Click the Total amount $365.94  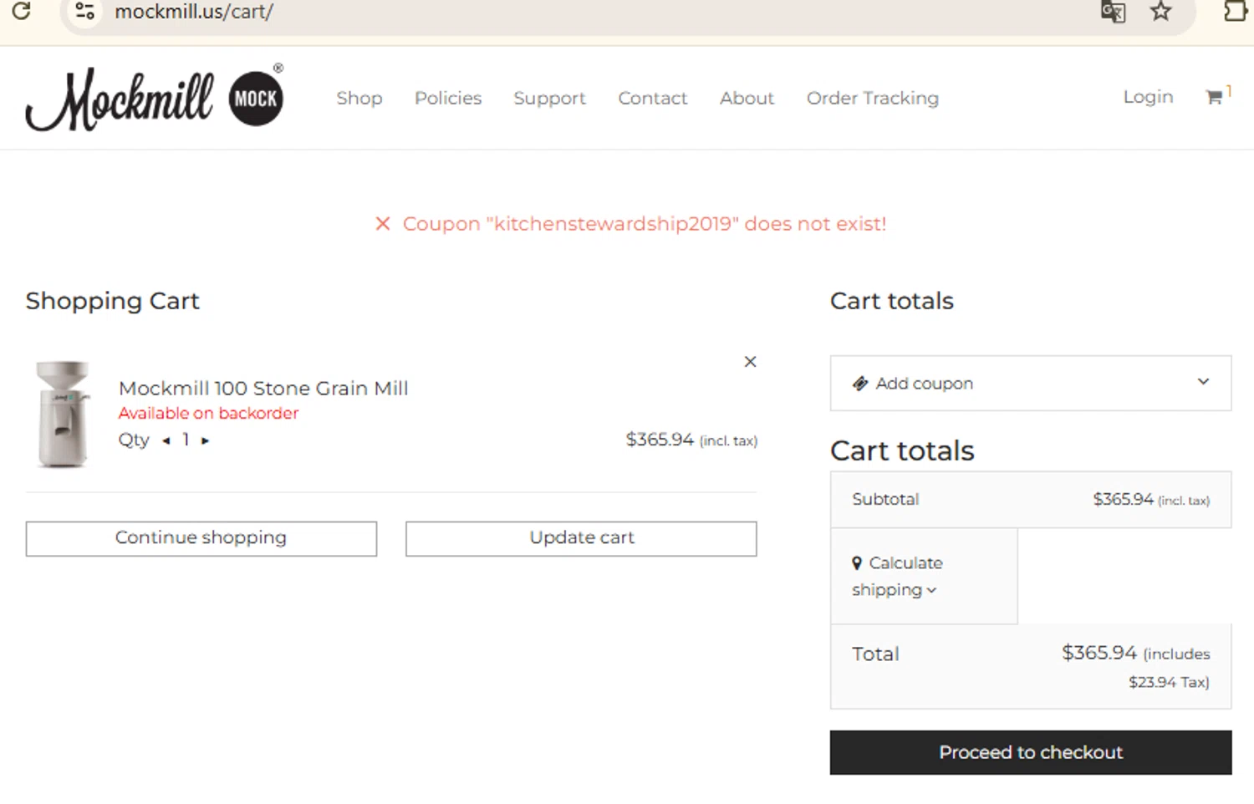pos(1099,653)
